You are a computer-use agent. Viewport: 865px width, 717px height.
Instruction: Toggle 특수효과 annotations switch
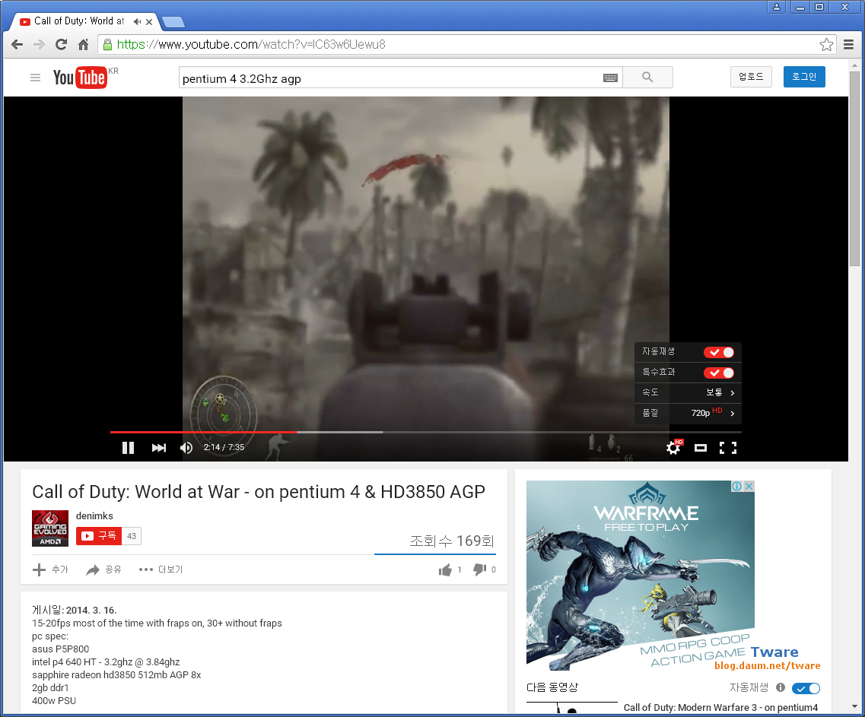[719, 373]
